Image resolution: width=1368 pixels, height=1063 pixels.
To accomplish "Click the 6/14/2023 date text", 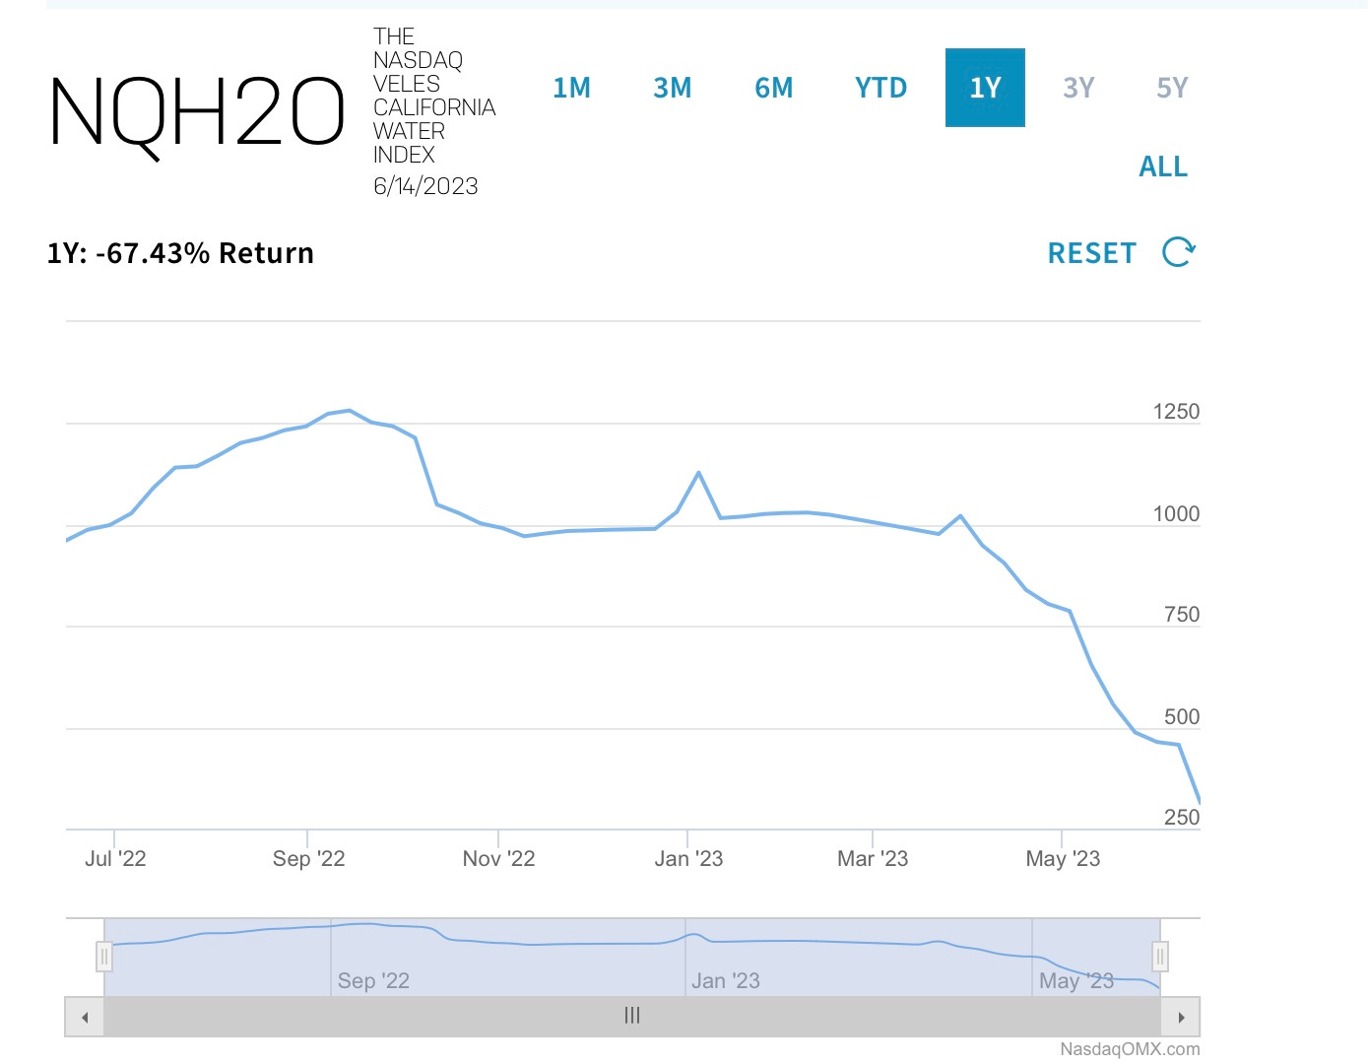I will (425, 186).
